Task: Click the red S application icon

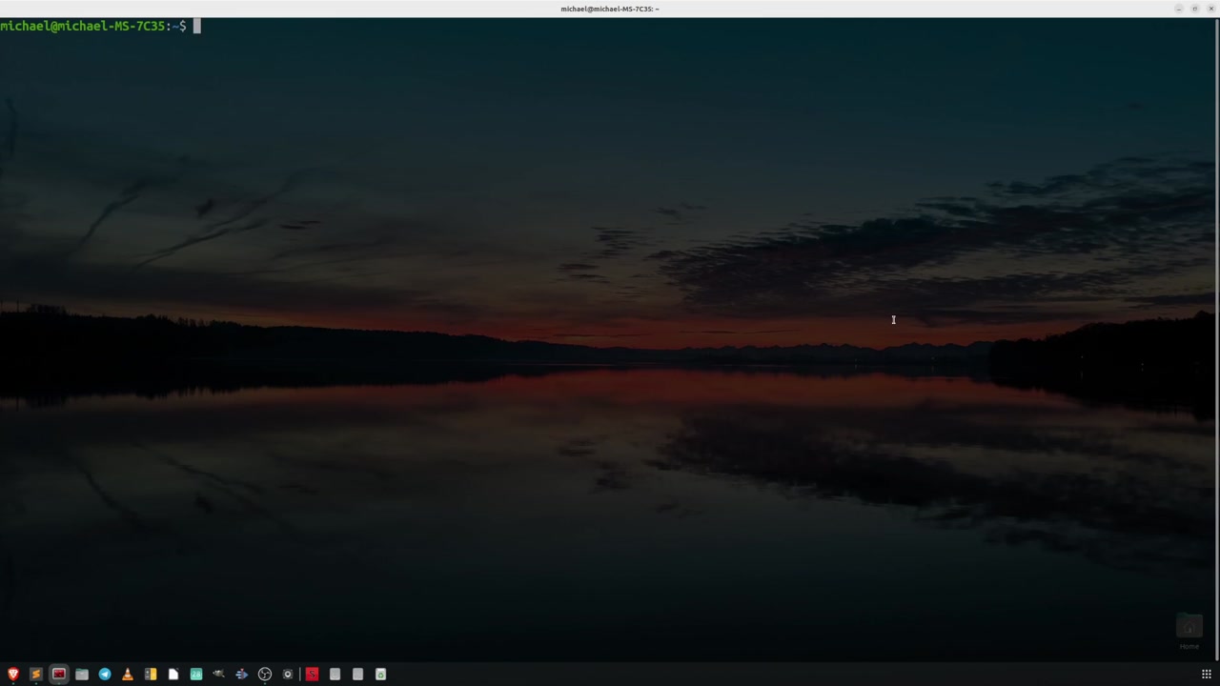Action: click(312, 675)
